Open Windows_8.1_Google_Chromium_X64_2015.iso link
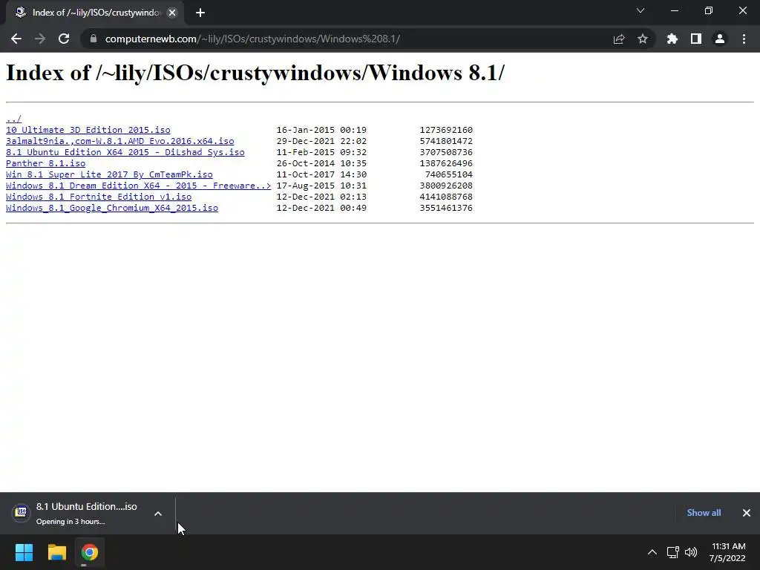760x570 pixels. click(112, 208)
